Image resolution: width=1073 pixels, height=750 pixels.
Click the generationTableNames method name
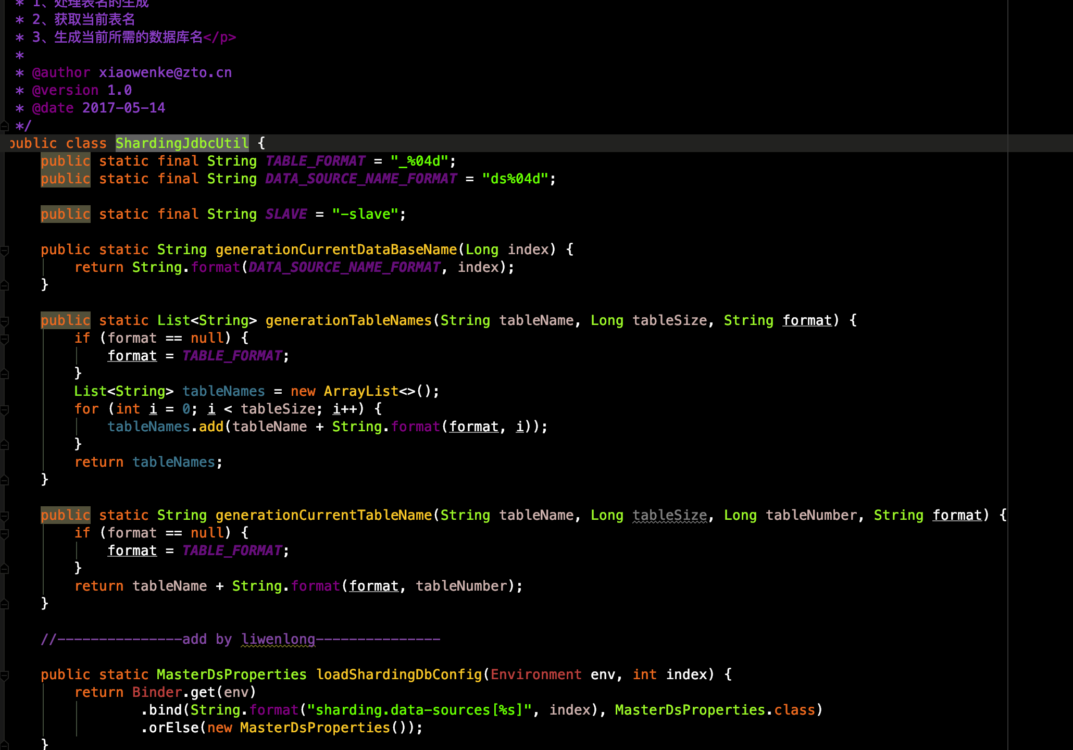[x=348, y=320]
